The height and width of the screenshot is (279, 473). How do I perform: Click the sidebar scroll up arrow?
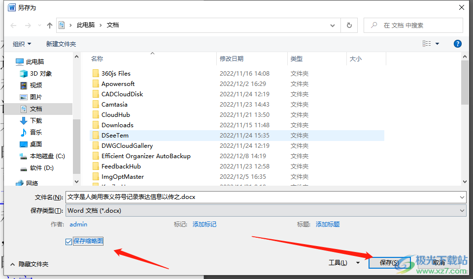point(77,56)
